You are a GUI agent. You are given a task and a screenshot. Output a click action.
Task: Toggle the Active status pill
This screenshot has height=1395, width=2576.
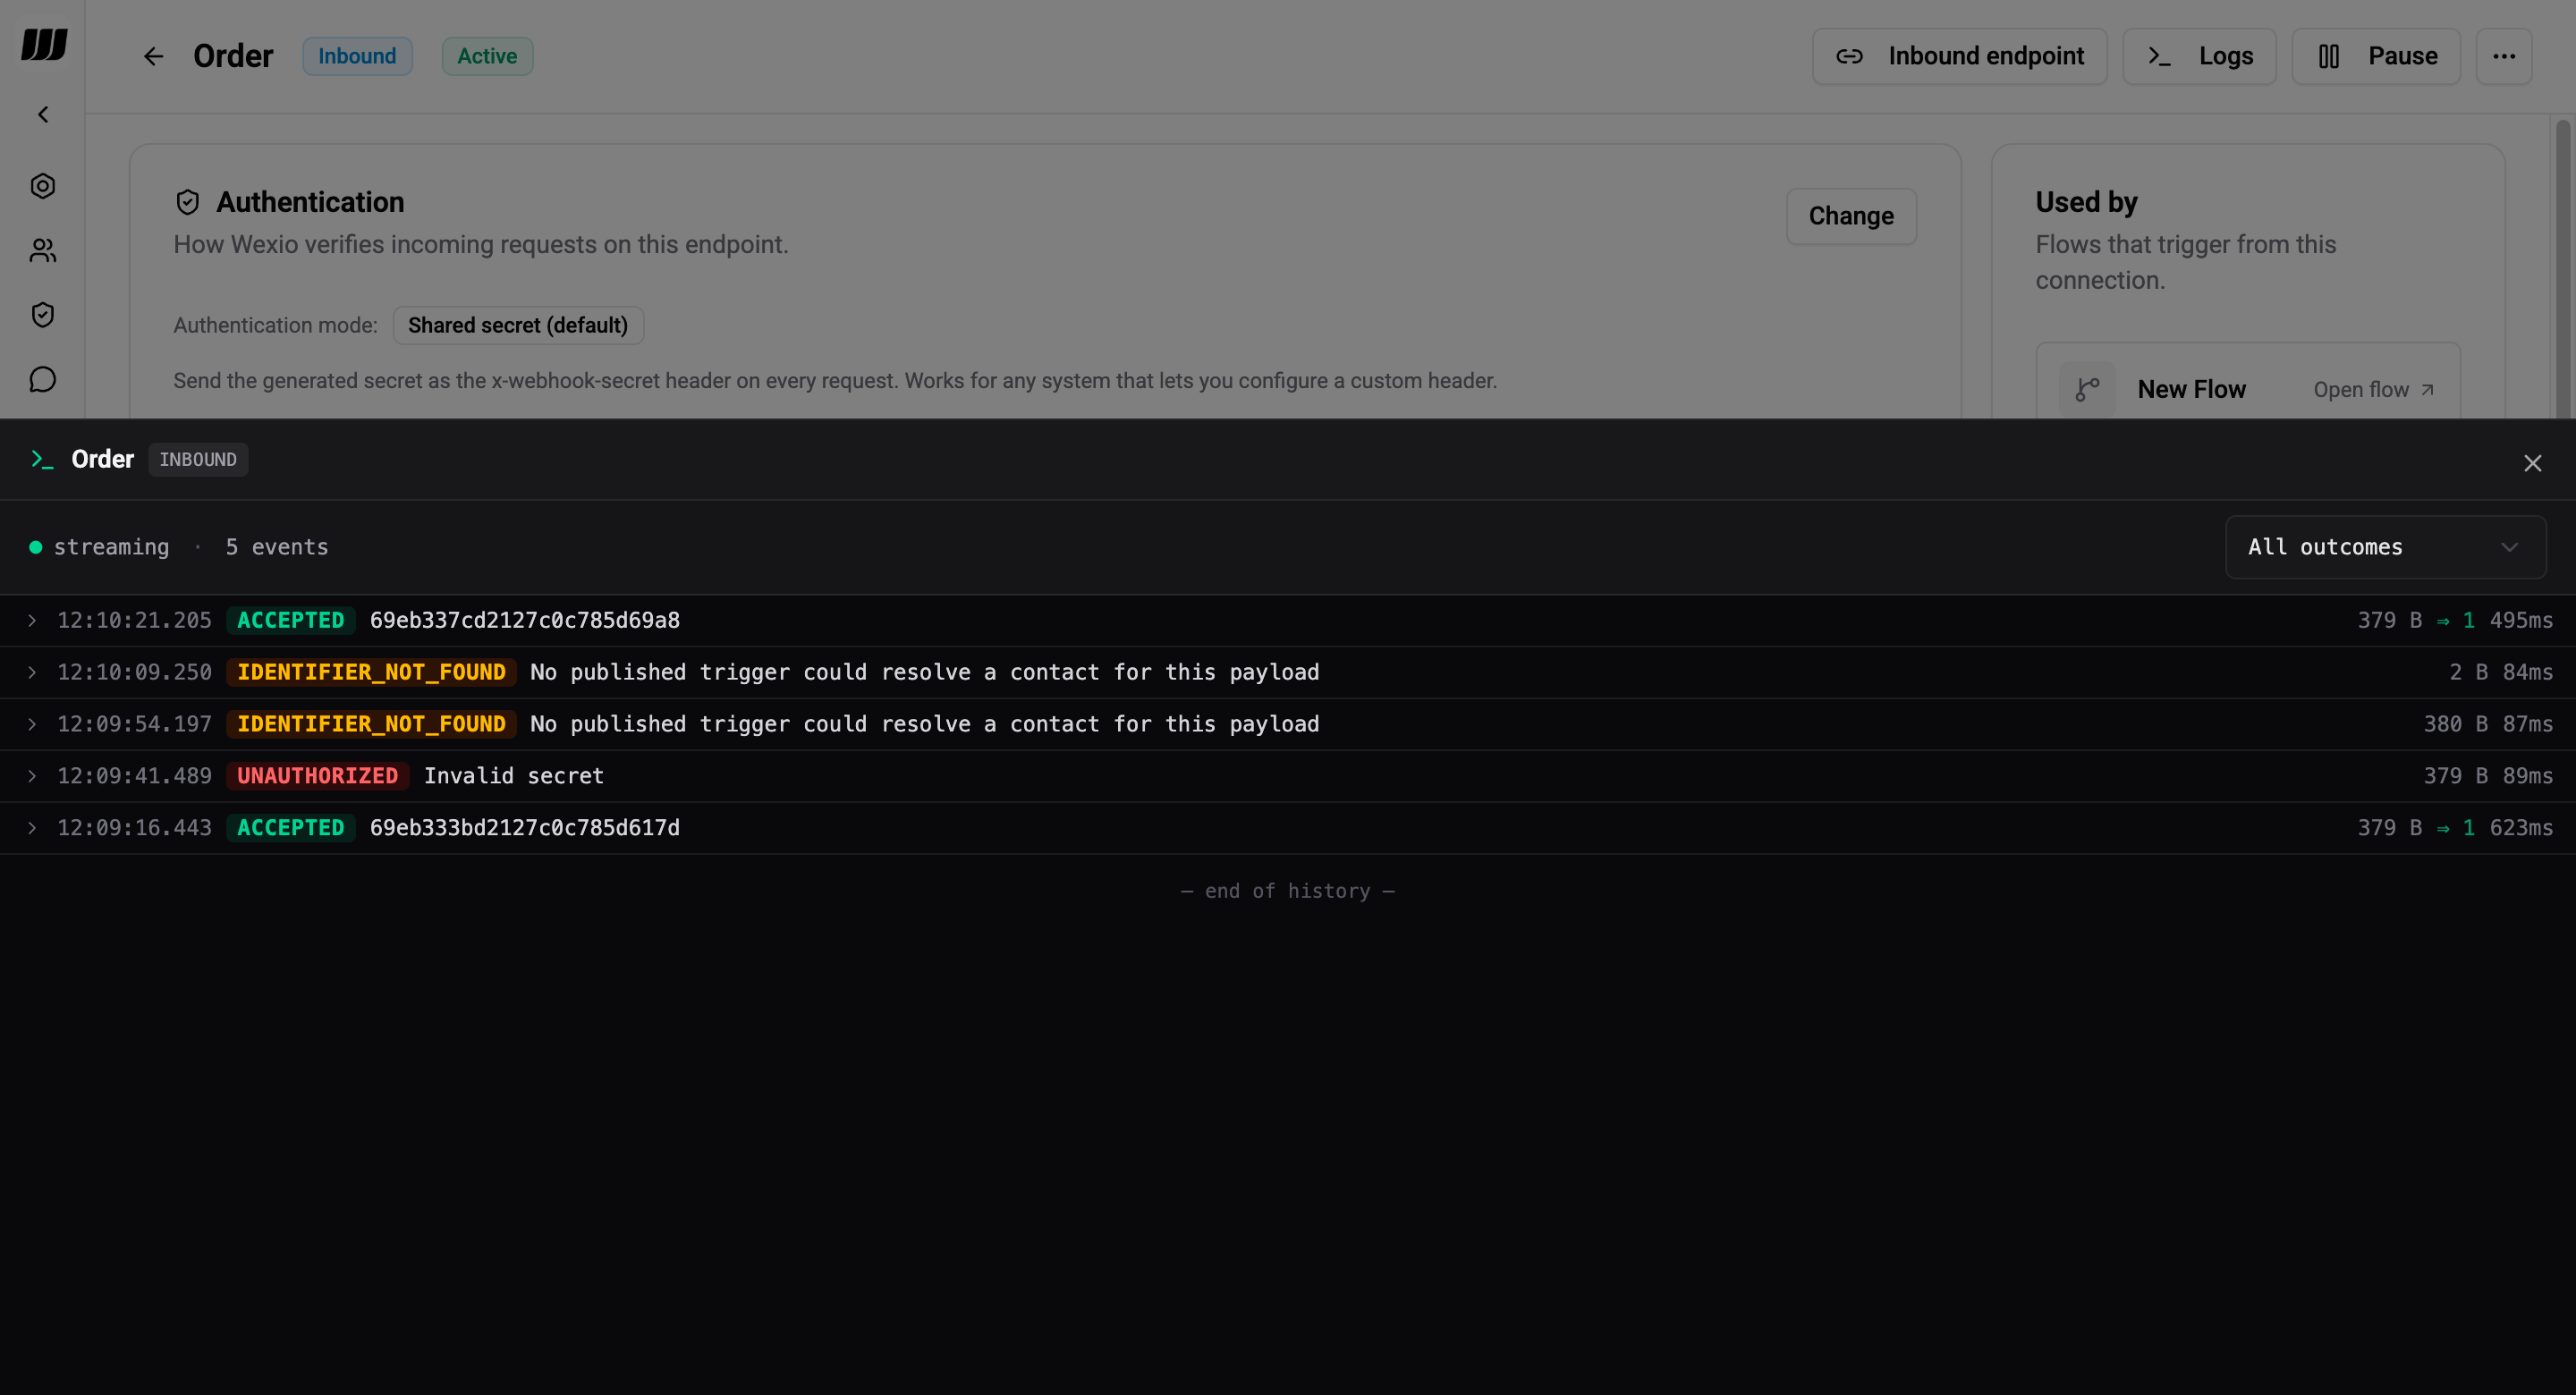point(487,56)
